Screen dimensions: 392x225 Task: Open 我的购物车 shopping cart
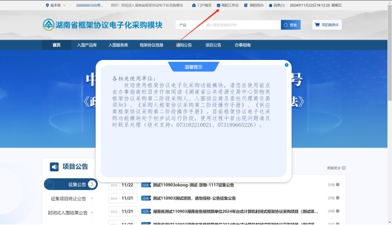coord(327,25)
